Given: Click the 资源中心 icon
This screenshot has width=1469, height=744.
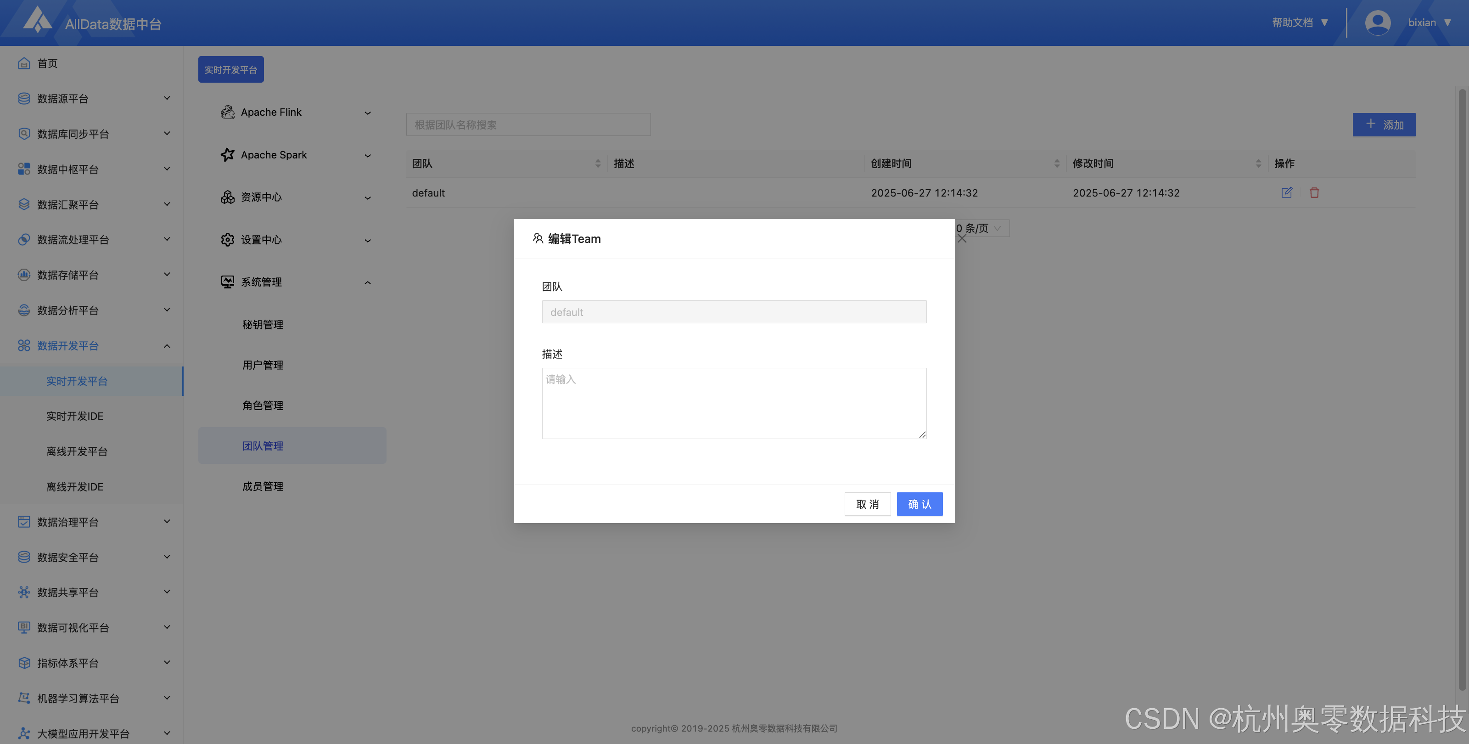Looking at the screenshot, I should (228, 197).
